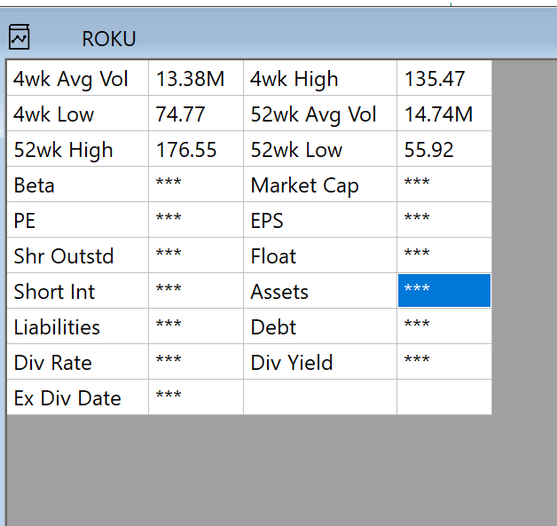Select the Market Cap value cell
Image resolution: width=557 pixels, height=526 pixels.
click(x=443, y=185)
